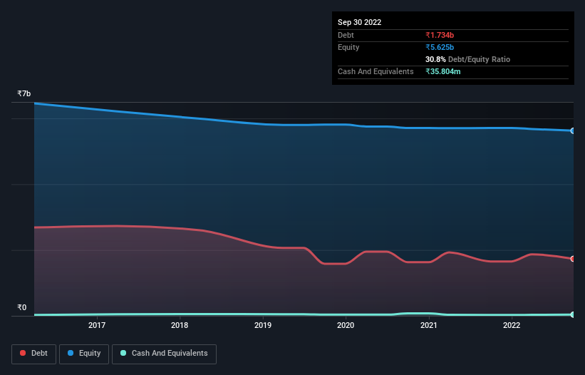Click the ₹0 y-axis label

(22, 307)
